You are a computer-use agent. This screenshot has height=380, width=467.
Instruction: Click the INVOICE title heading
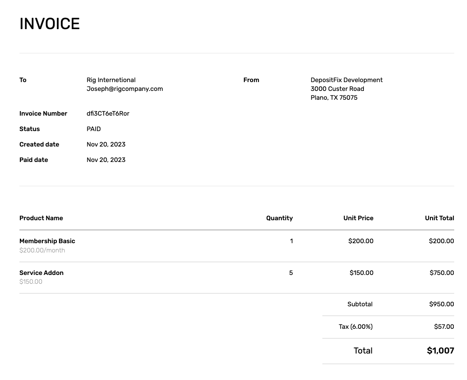pyautogui.click(x=49, y=23)
